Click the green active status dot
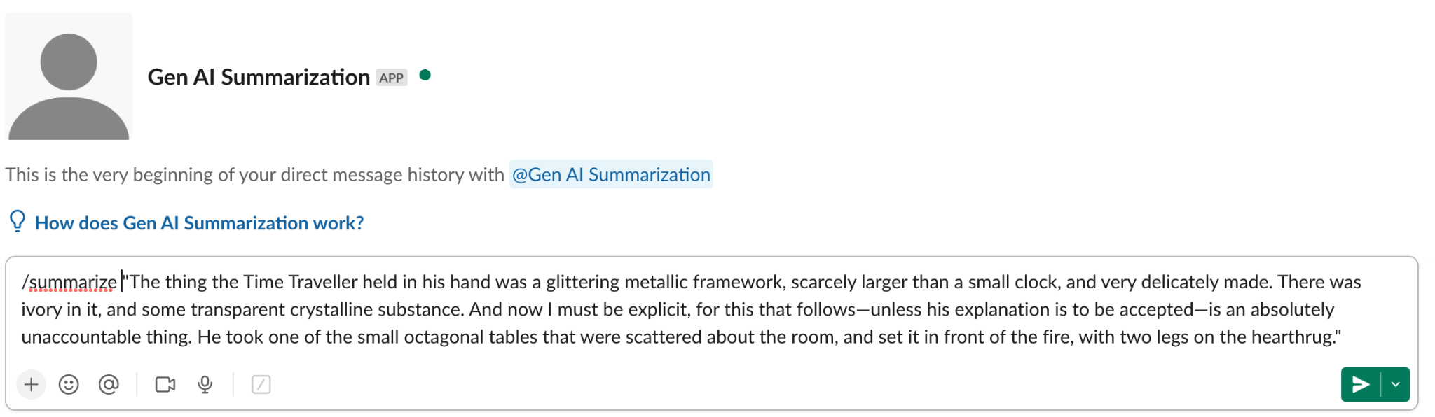 (425, 75)
